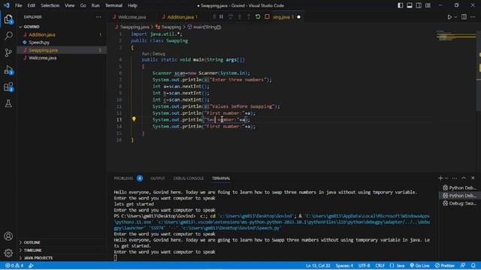This screenshot has height=270, width=481.
Task: Open terminal panel more actions
Action: pyautogui.click(x=454, y=178)
